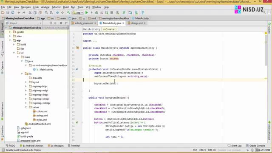Open the Terminal tool window

[74, 146]
